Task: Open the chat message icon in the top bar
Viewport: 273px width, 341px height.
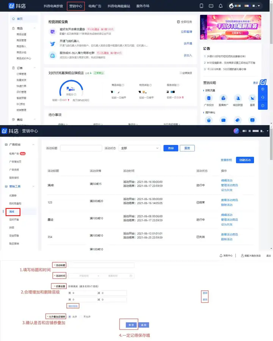Action: pos(211,6)
